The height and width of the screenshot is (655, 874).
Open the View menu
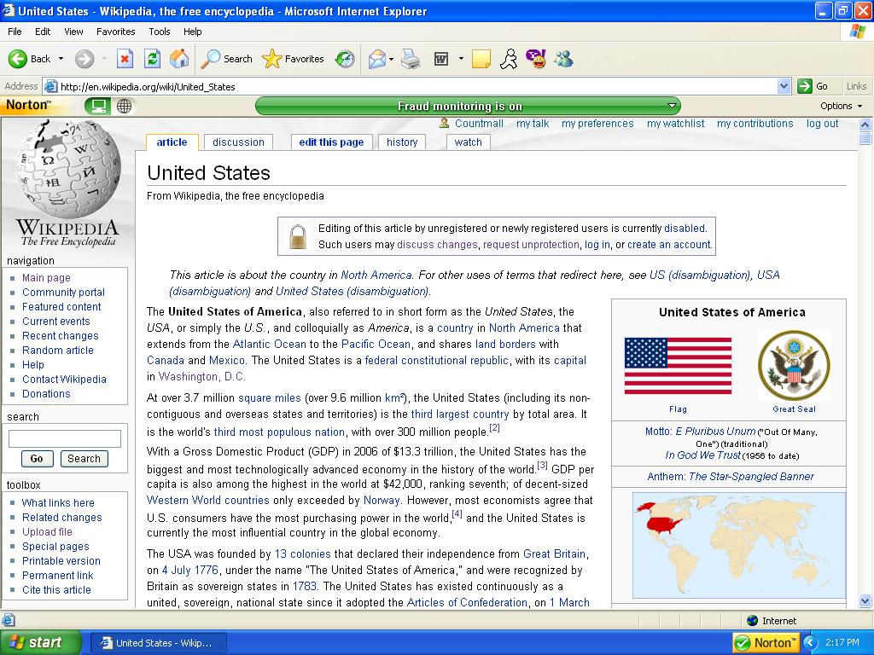tap(73, 32)
